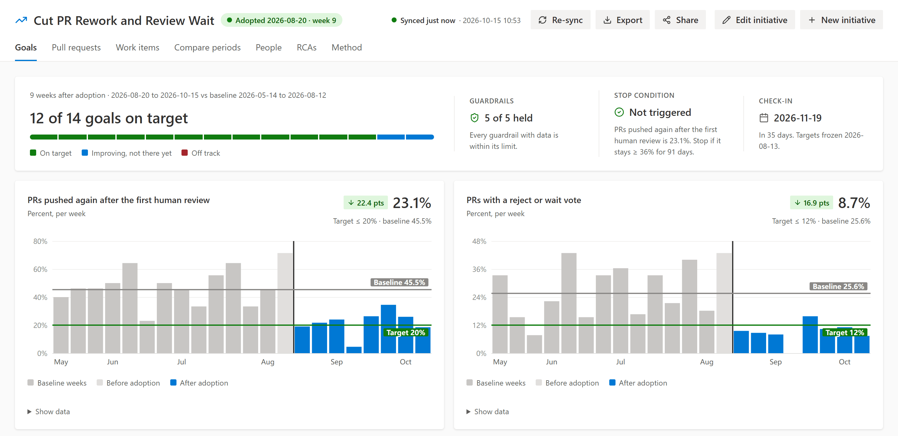Click the Export download icon
Screen dimensions: 898x436
607,20
